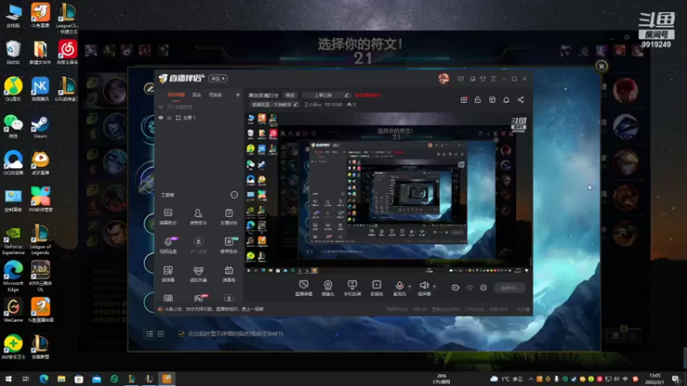Image resolution: width=687 pixels, height=386 pixels.
Task: Select the third scene tab
Action: click(x=216, y=95)
